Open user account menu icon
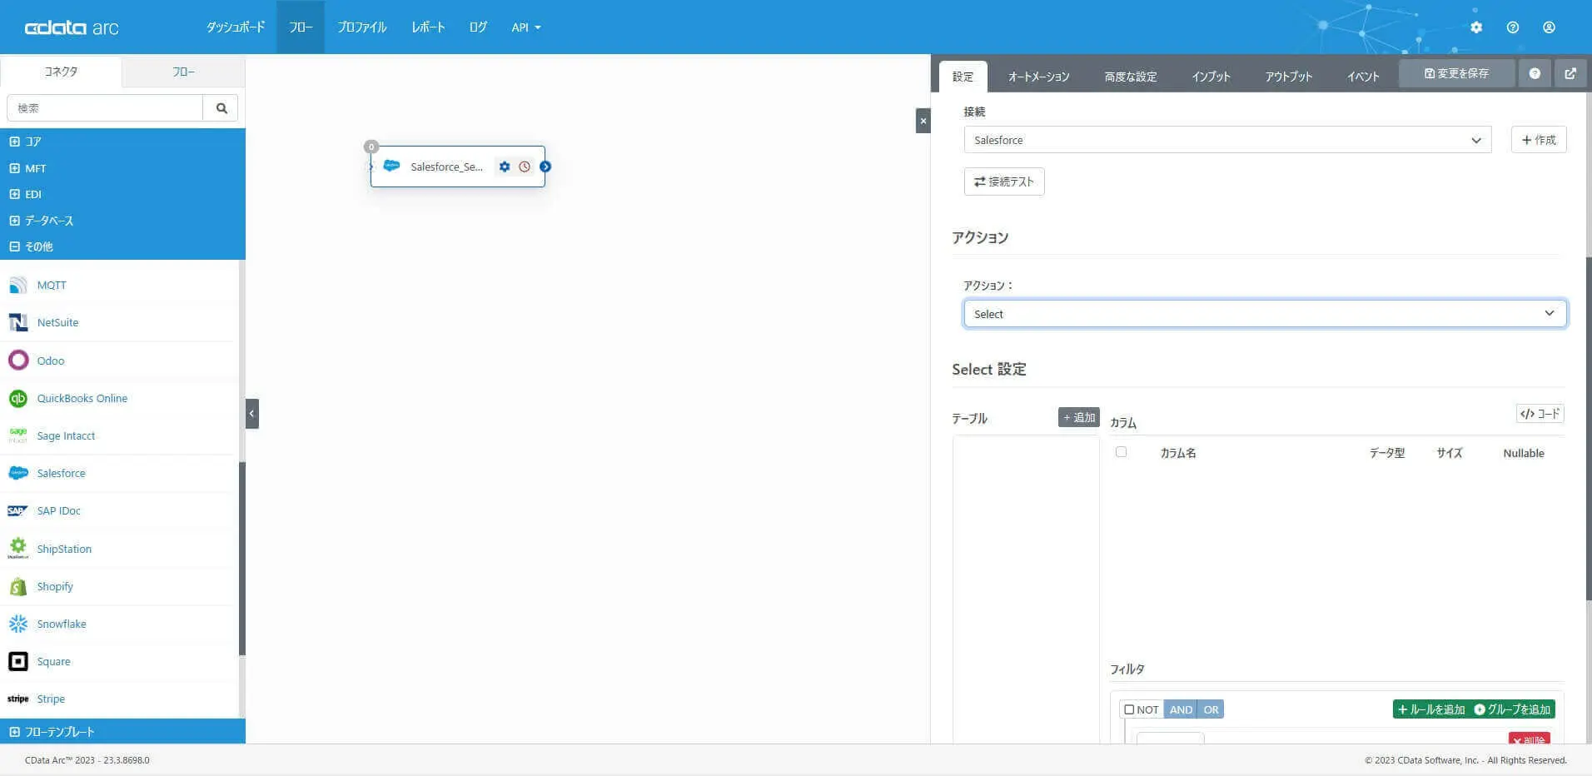Image resolution: width=1592 pixels, height=776 pixels. click(1549, 27)
